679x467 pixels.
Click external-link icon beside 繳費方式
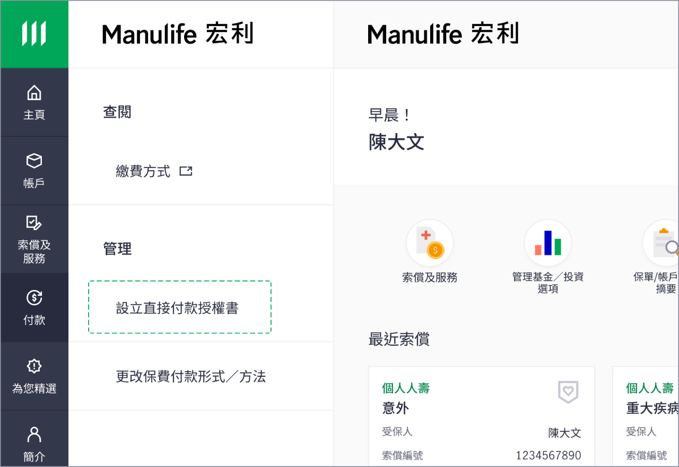186,171
